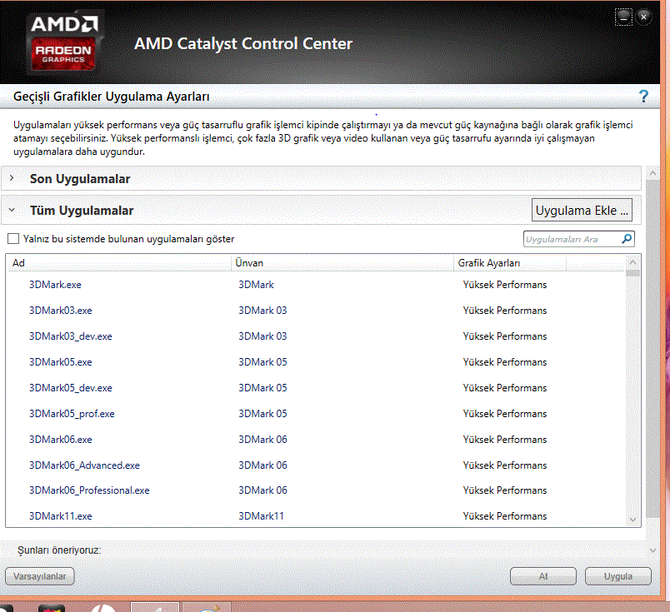Click the 3DMark11 title cell

[261, 516]
